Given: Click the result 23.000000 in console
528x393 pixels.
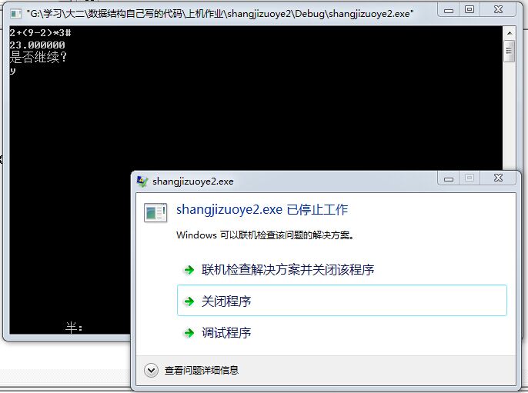Looking at the screenshot, I should pos(37,45).
